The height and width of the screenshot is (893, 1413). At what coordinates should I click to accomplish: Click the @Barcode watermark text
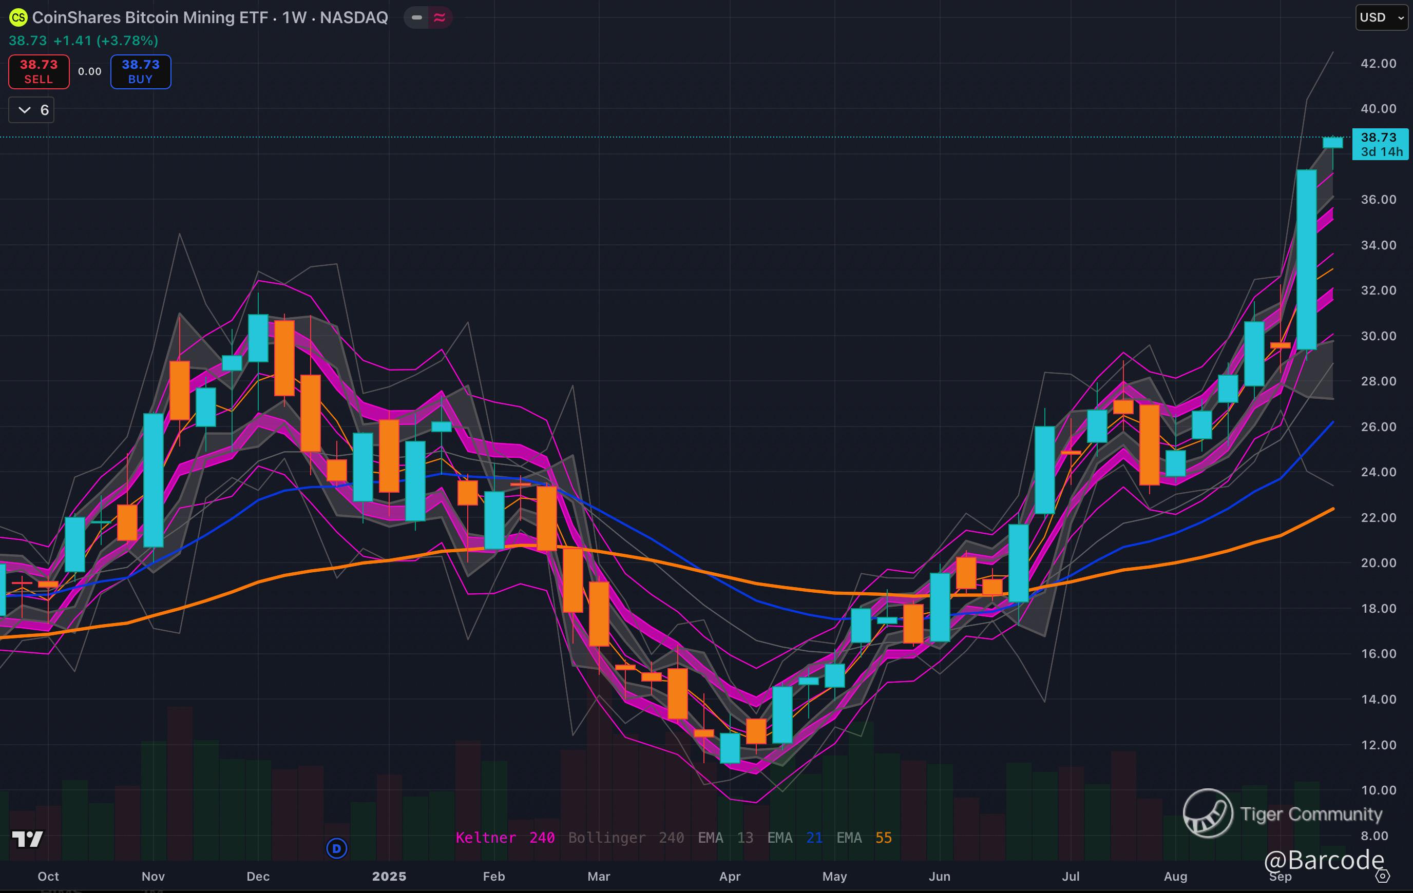(x=1324, y=860)
